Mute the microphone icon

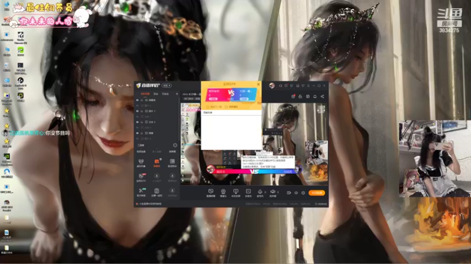[x=260, y=191]
